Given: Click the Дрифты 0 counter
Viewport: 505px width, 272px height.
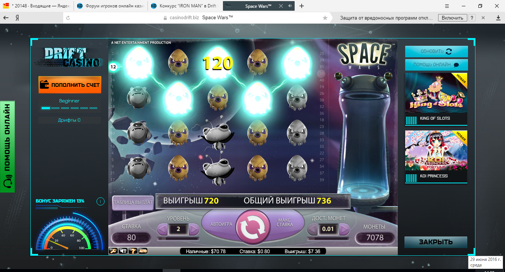Looking at the screenshot, I should 70,120.
